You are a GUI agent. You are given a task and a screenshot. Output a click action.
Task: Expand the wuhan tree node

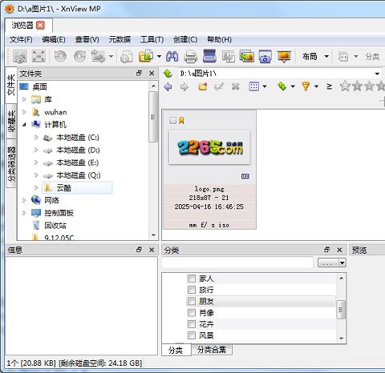tap(24, 112)
